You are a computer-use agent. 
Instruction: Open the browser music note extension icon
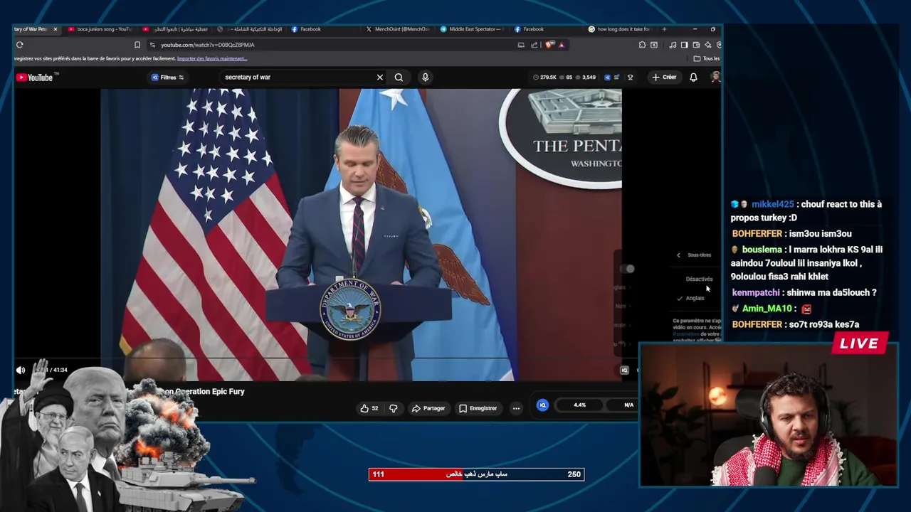673,45
